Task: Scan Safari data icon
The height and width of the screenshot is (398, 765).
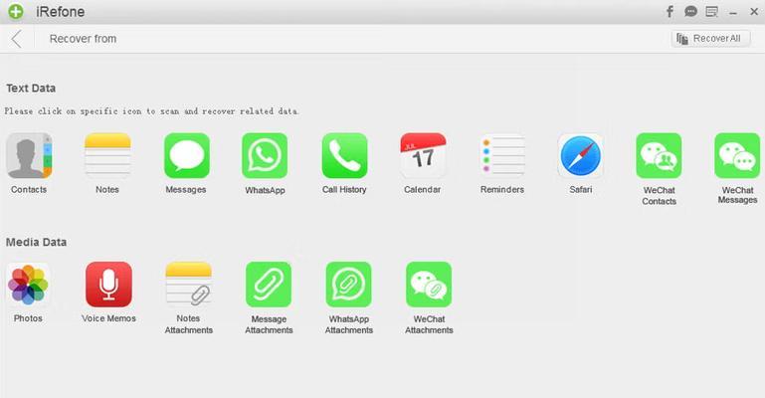Action: [581, 155]
